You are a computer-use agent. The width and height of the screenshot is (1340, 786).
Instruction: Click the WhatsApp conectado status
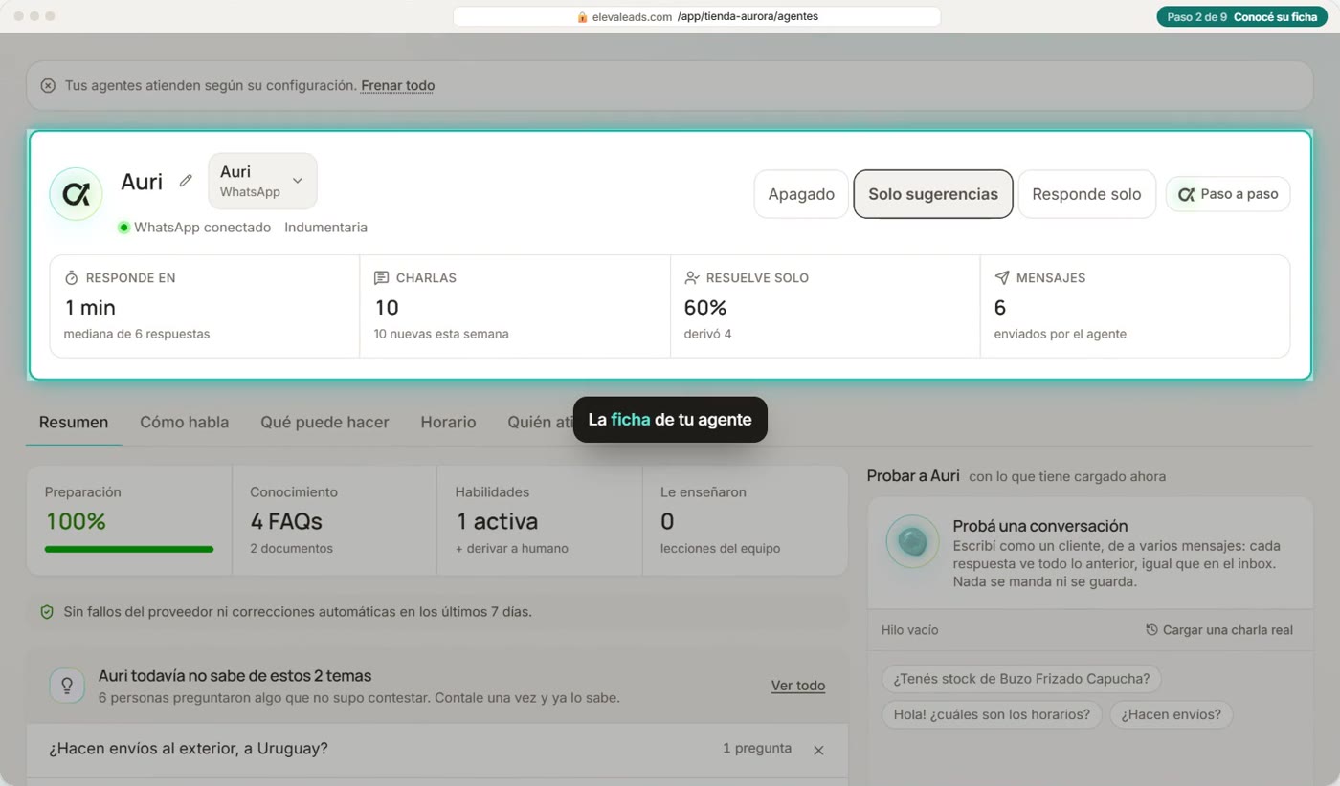tap(194, 228)
